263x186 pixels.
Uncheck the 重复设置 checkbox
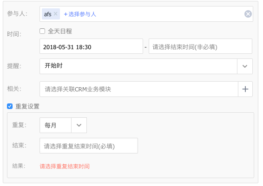tap(10, 106)
